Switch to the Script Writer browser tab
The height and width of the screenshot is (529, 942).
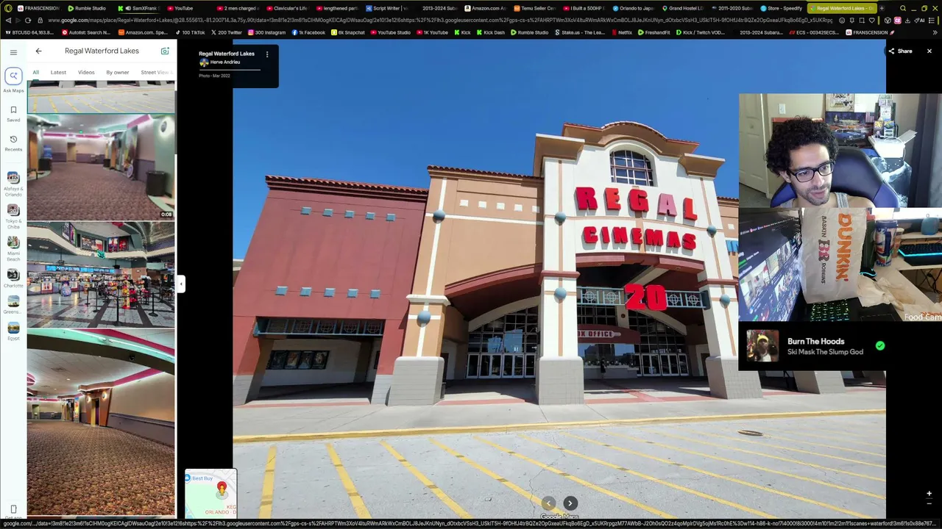pyautogui.click(x=387, y=8)
